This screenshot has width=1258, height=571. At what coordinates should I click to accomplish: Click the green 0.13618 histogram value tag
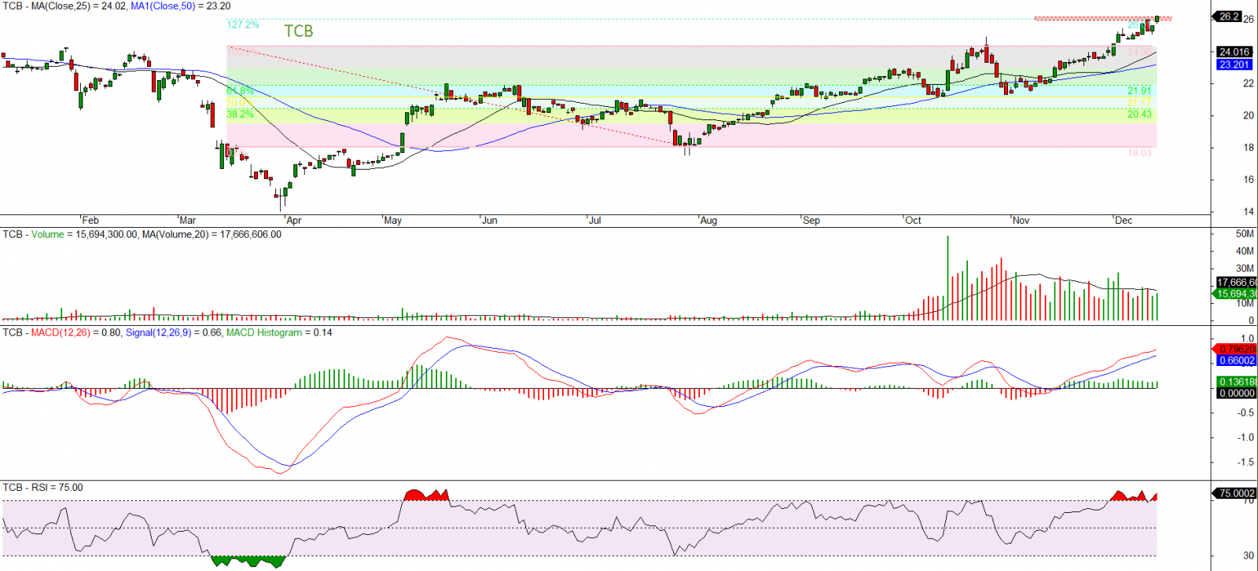[x=1236, y=382]
